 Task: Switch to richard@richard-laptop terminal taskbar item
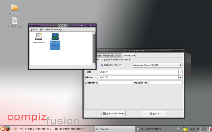coord(70,129)
